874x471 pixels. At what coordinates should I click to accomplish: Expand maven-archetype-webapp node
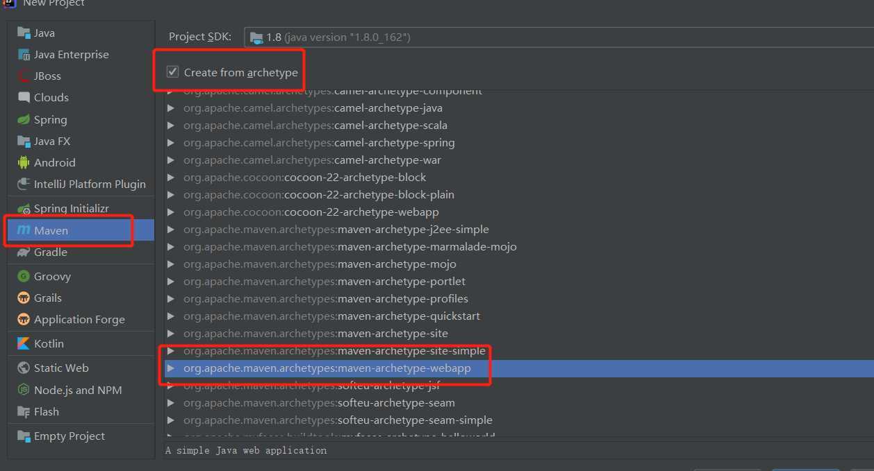pyautogui.click(x=171, y=368)
